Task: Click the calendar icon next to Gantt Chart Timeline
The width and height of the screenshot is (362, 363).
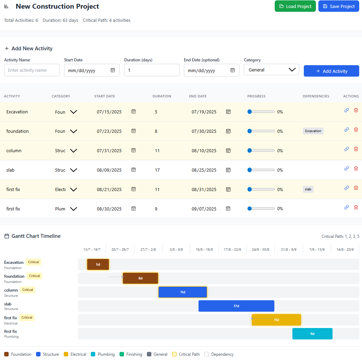Action: (x=6, y=235)
